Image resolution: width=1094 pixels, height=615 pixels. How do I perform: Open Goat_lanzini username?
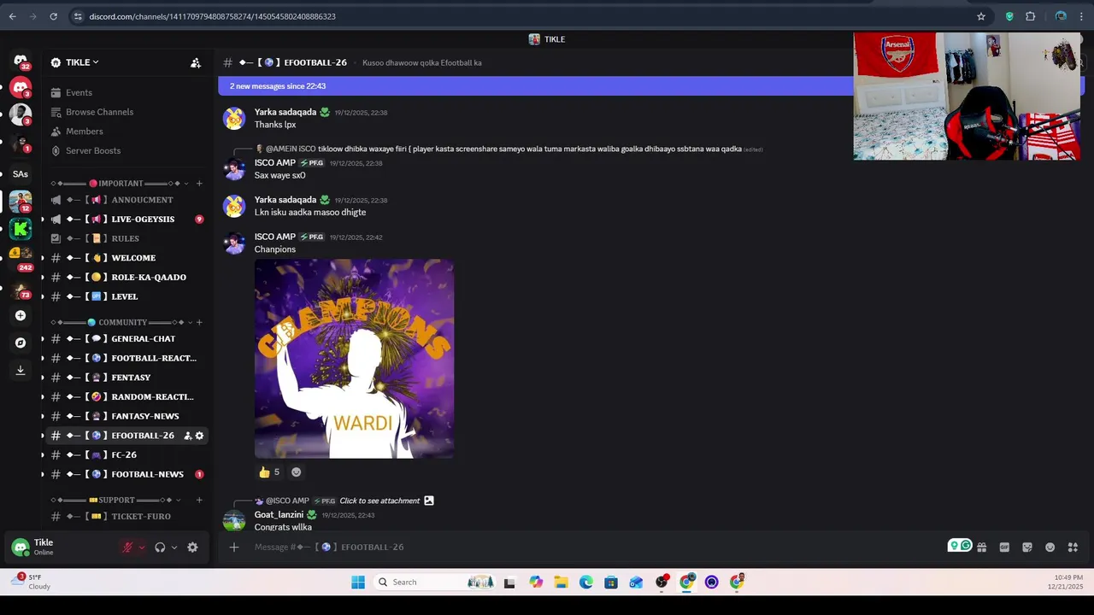pos(279,515)
